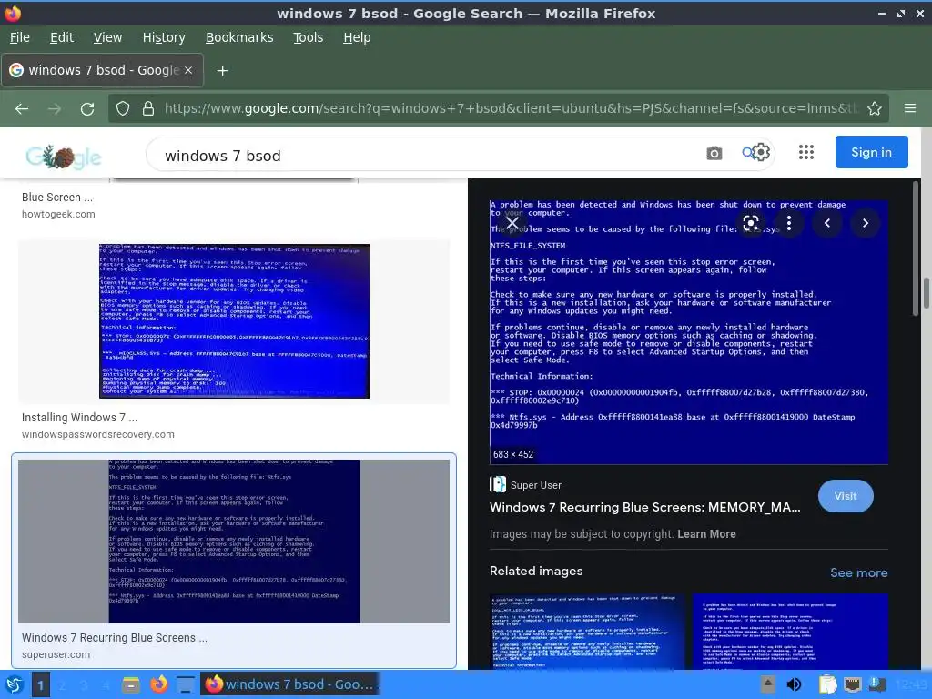932x699 pixels.
Task: Go back to the previous page
Action: point(22,108)
